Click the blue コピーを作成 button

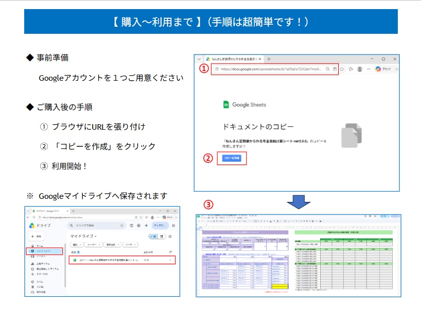[x=232, y=158]
